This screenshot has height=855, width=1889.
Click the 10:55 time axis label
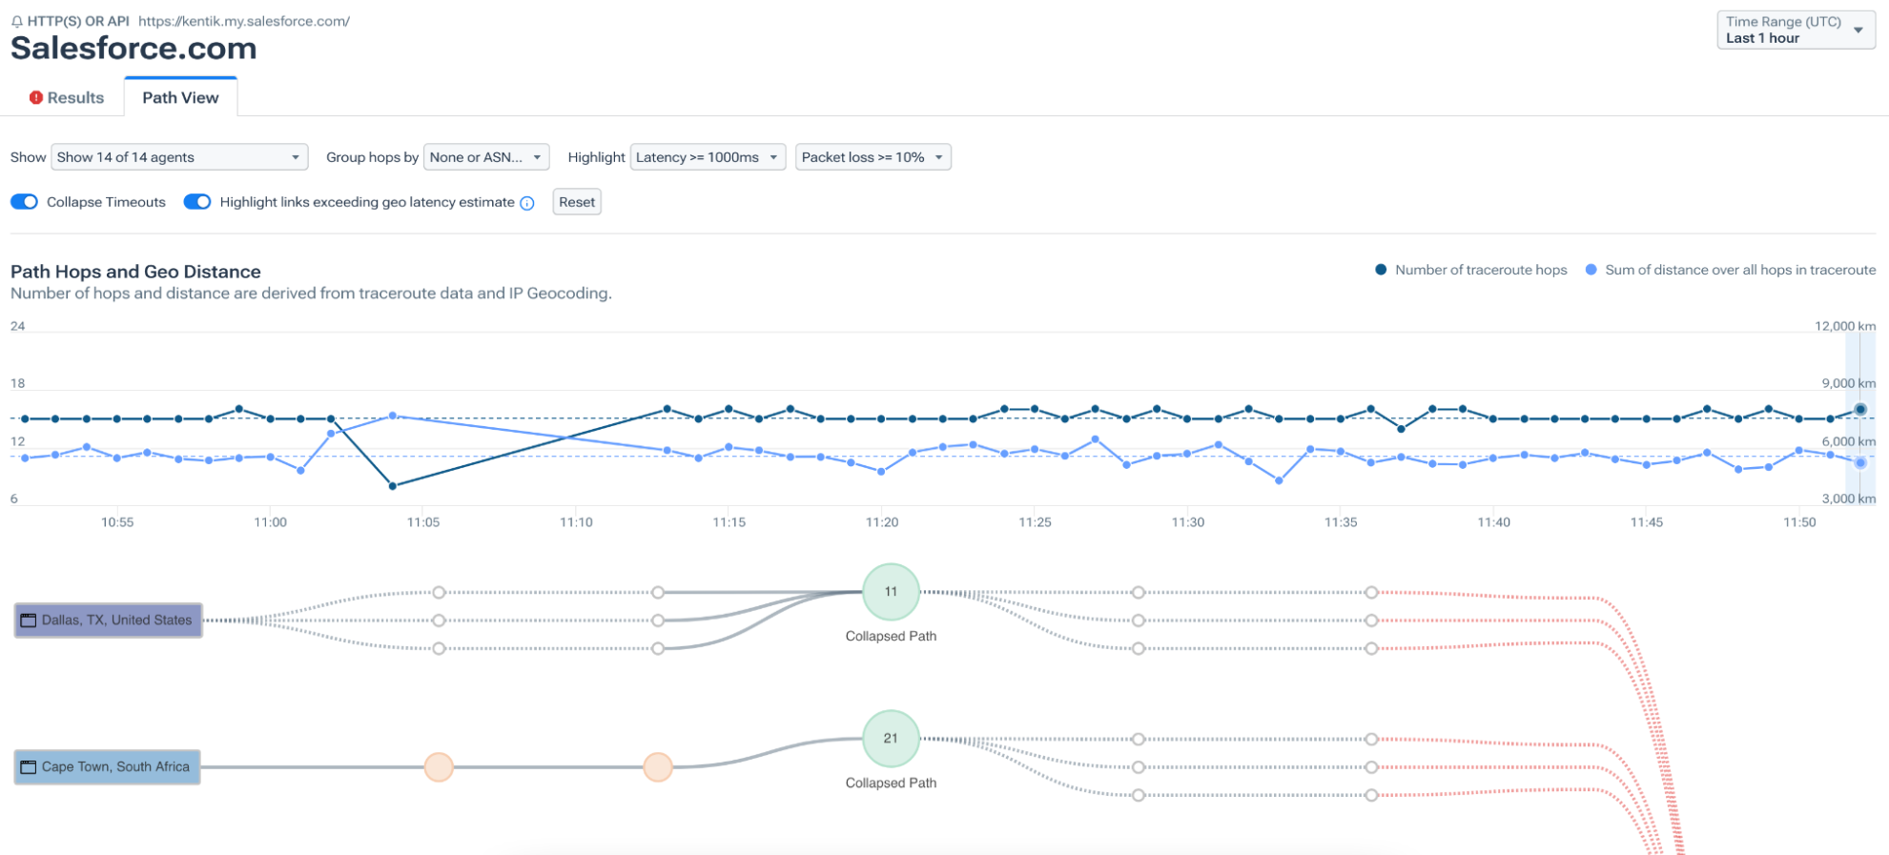tap(117, 522)
